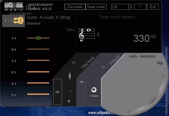This screenshot has height=116, width=169.
Task: Click the treble clef staff notation image
Action: tap(87, 35)
